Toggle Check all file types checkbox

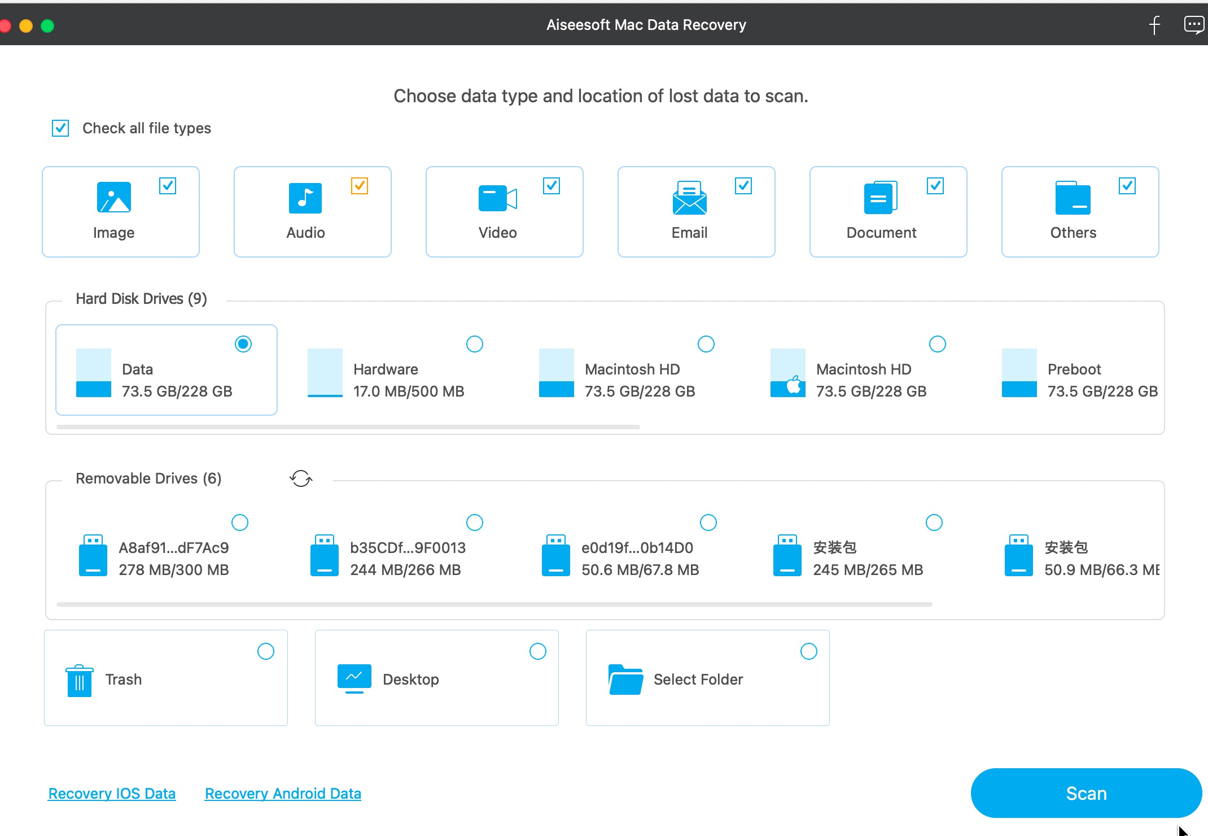[x=60, y=128]
